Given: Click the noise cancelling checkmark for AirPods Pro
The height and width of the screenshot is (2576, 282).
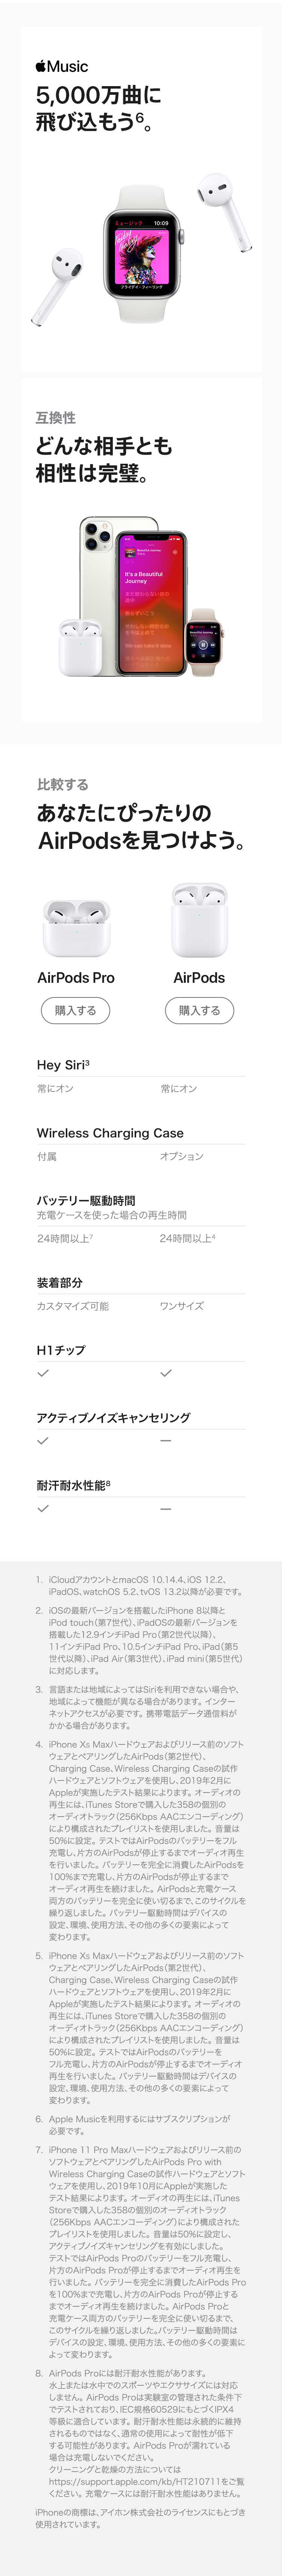Looking at the screenshot, I should point(43,1441).
